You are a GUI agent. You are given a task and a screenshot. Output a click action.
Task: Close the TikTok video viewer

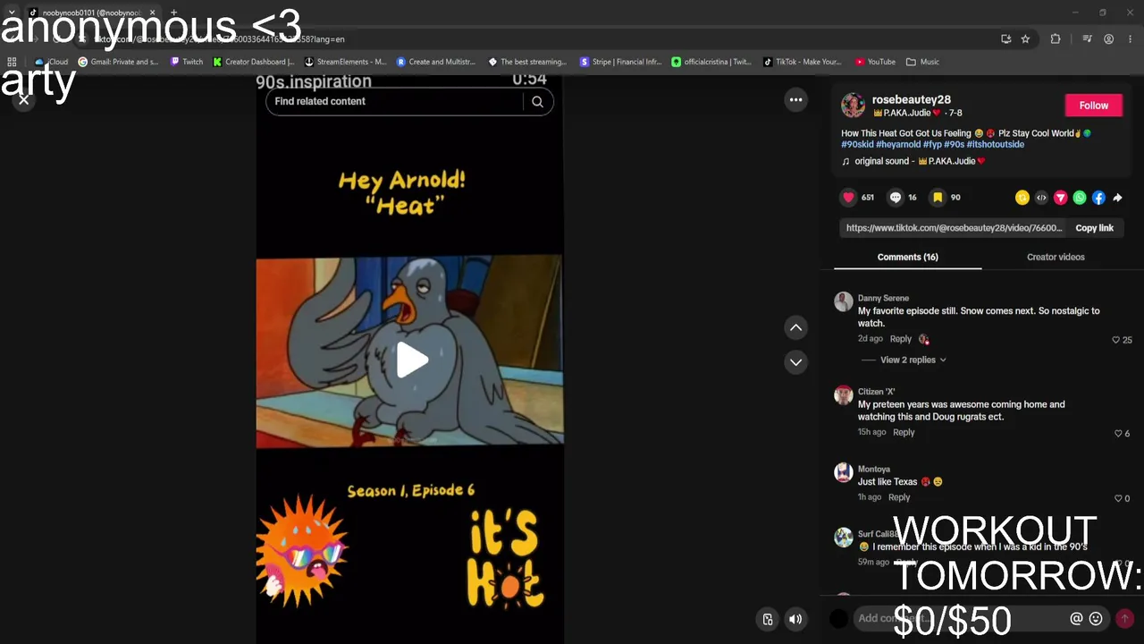coord(24,100)
